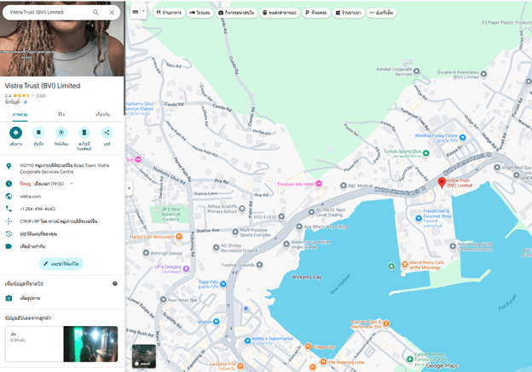Open the 133 reviews count link

pyautogui.click(x=41, y=95)
